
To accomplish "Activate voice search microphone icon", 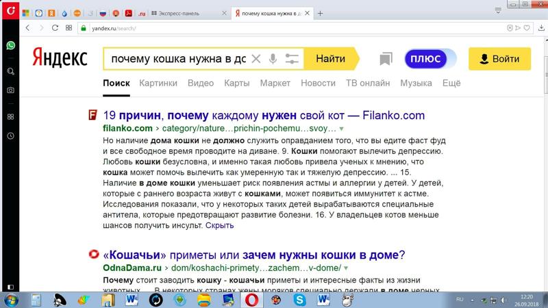I will [x=273, y=59].
